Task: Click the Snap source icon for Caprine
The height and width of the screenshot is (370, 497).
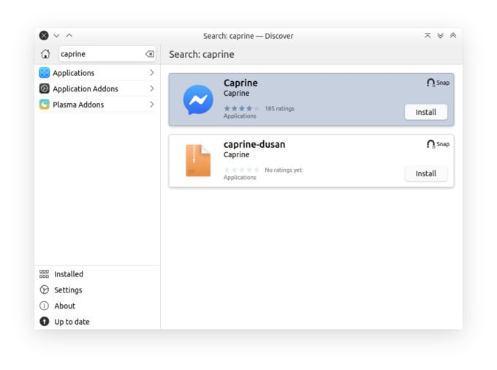Action: click(430, 83)
